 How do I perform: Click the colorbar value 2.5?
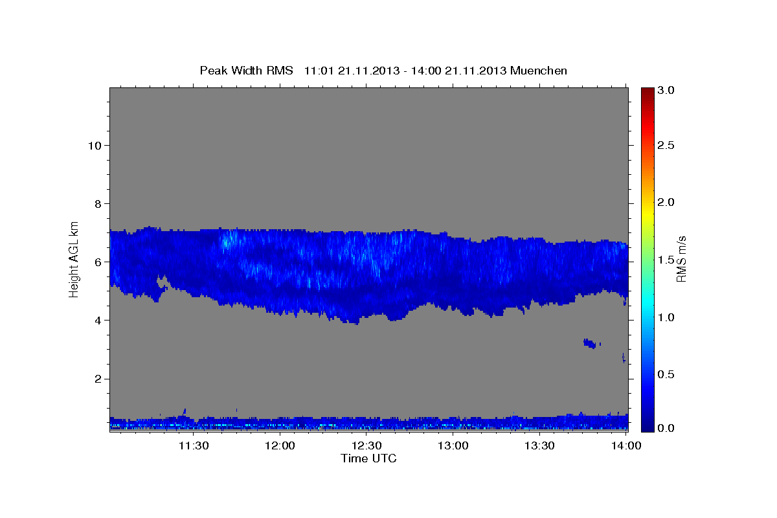tap(666, 145)
